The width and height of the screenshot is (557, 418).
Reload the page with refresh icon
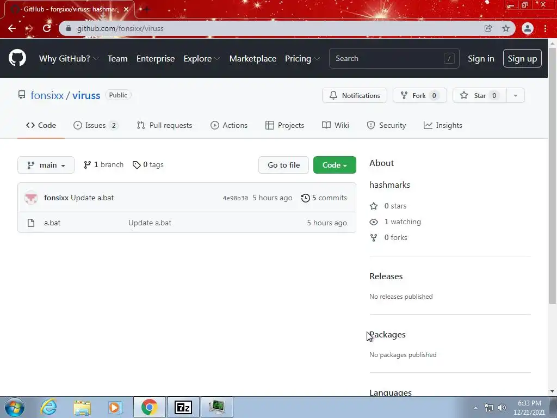[x=47, y=28]
